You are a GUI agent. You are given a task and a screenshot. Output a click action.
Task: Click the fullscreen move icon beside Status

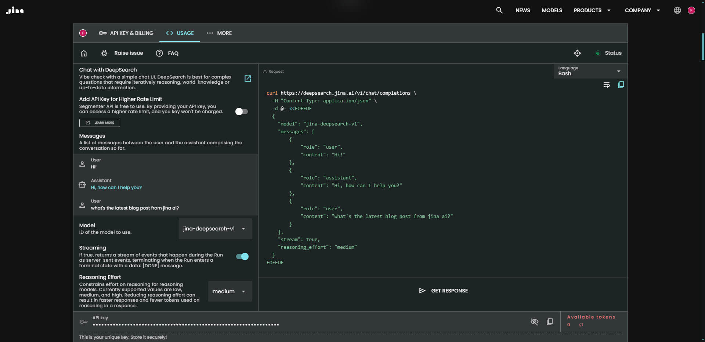pos(577,53)
